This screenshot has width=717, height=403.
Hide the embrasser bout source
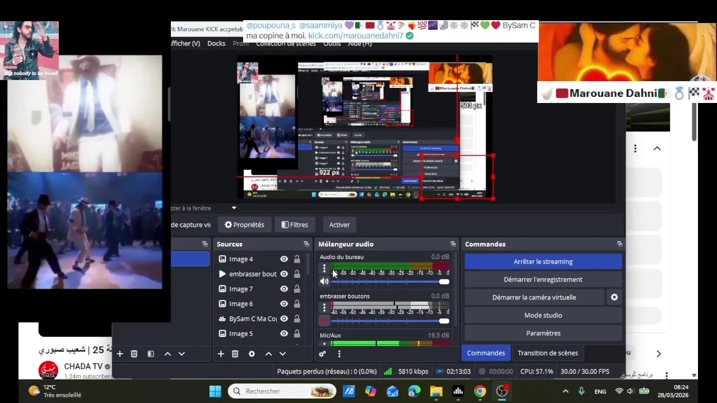[284, 274]
